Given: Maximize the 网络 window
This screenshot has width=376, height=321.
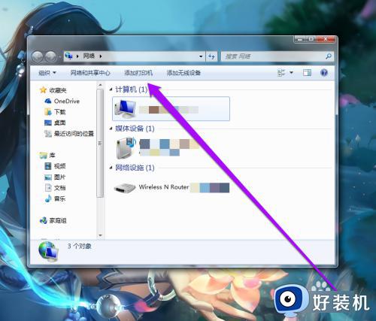Looking at the screenshot, I should click(x=311, y=39).
